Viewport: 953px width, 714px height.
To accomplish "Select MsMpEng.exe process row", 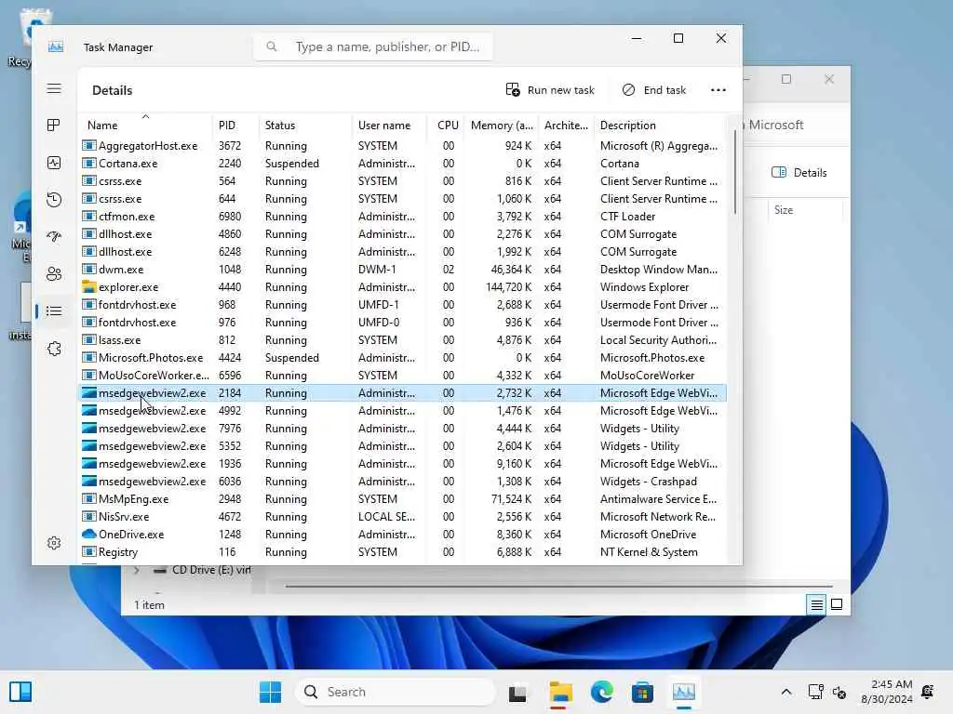I will coord(403,499).
